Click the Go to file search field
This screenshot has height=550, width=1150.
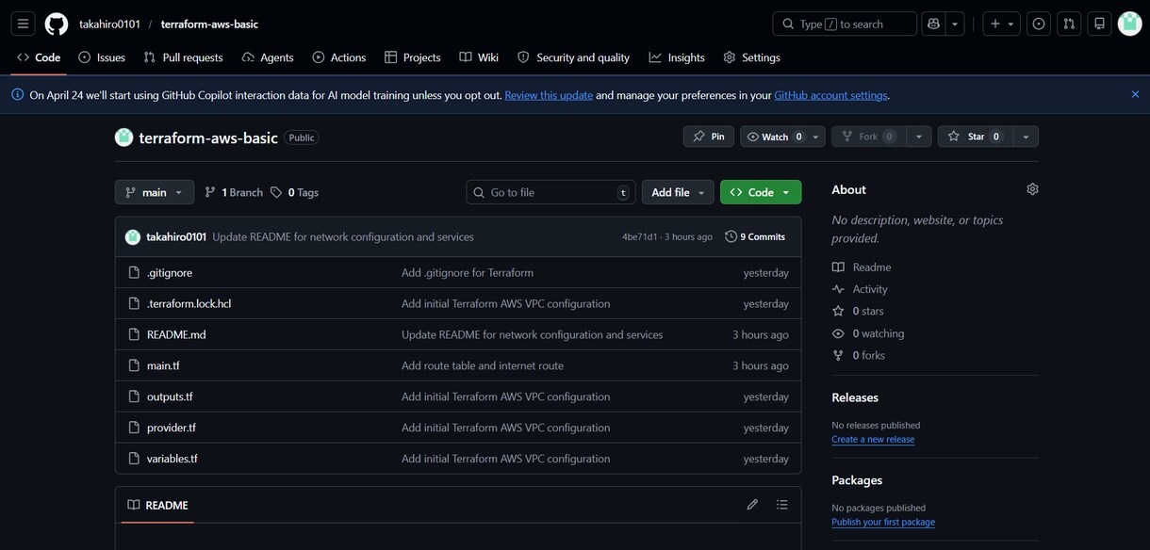click(550, 192)
